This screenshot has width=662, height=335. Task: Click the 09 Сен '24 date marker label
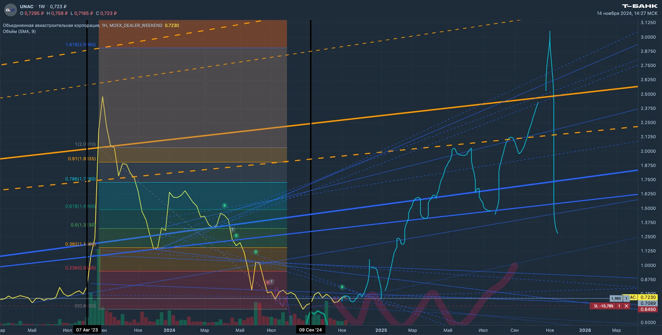point(310,330)
